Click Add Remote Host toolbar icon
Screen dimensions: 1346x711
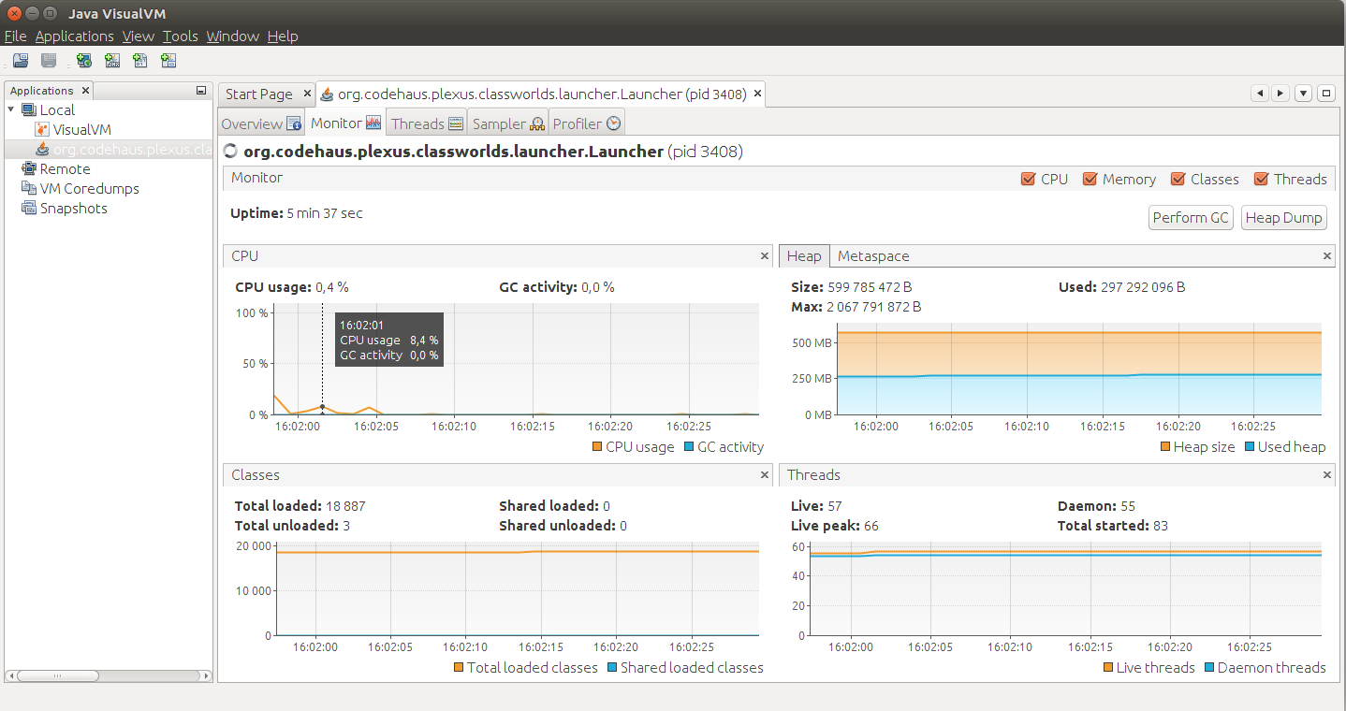tap(84, 61)
